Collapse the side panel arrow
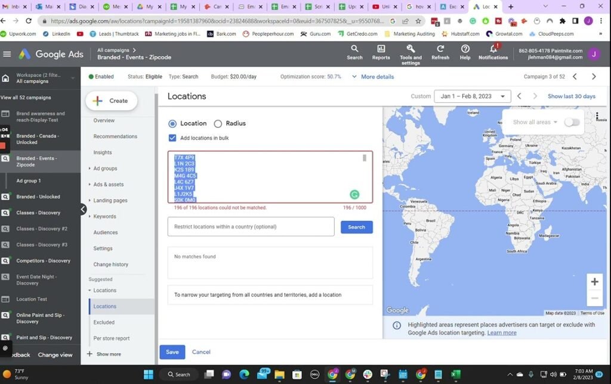Screen dimensions: 611x384 [83, 210]
